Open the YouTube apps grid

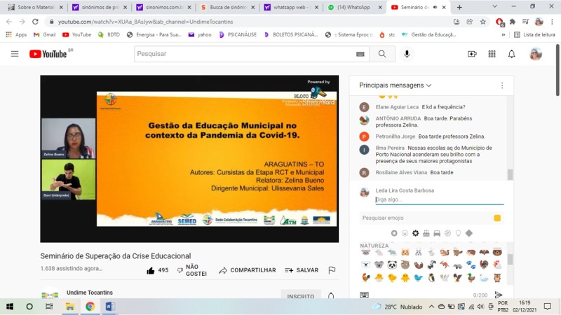492,54
